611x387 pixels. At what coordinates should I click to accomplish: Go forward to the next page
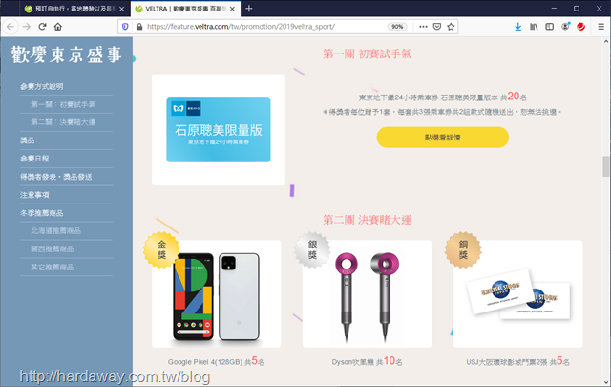pyautogui.click(x=27, y=27)
